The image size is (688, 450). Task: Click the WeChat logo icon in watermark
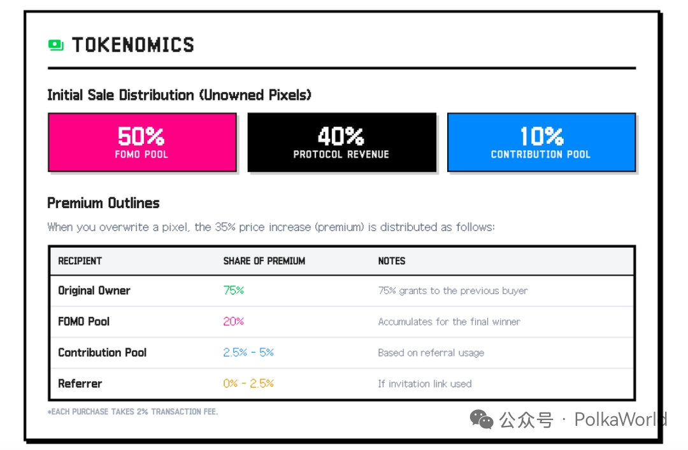click(x=482, y=419)
